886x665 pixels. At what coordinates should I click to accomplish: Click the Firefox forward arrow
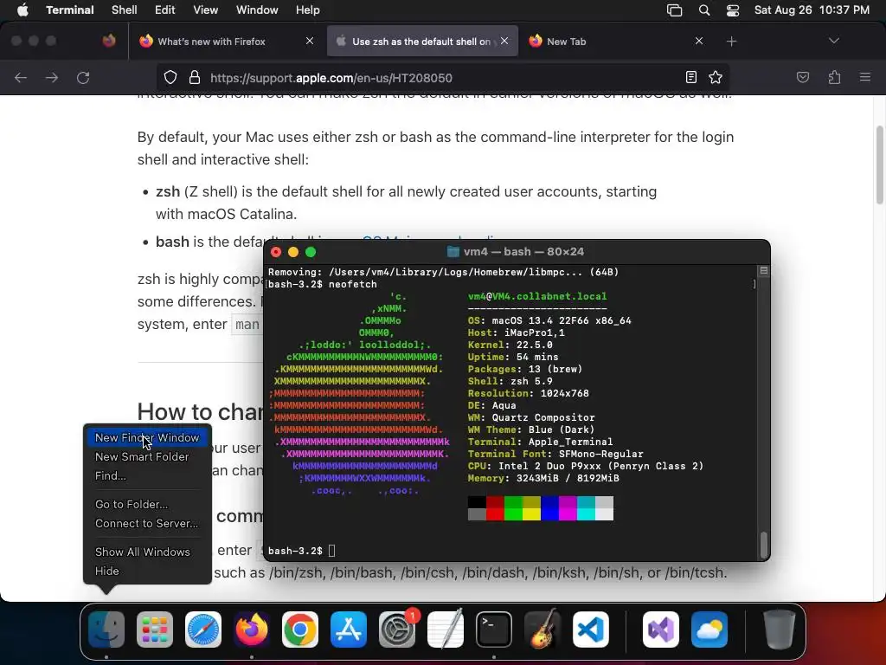(x=52, y=77)
